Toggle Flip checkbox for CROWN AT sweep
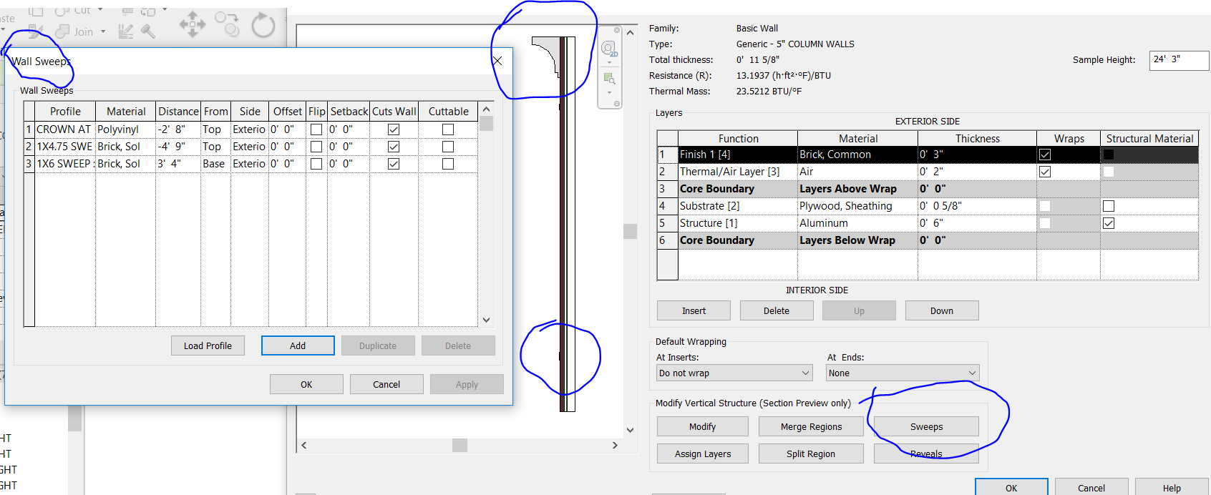Screen dimensions: 1211x495 [x=316, y=129]
